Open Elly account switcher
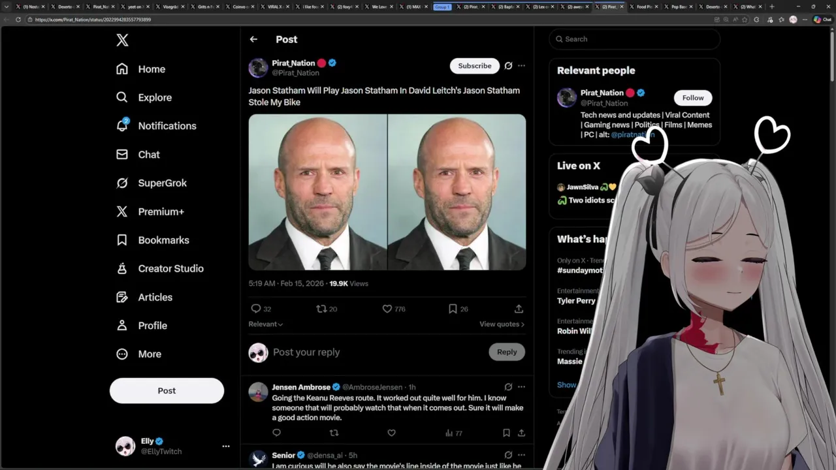836x470 pixels. click(172, 446)
